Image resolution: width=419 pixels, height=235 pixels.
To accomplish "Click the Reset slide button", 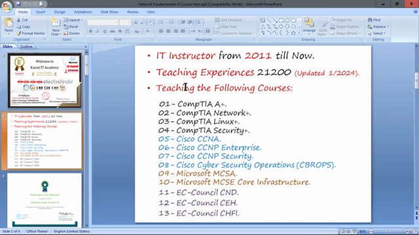I will coord(71,27).
